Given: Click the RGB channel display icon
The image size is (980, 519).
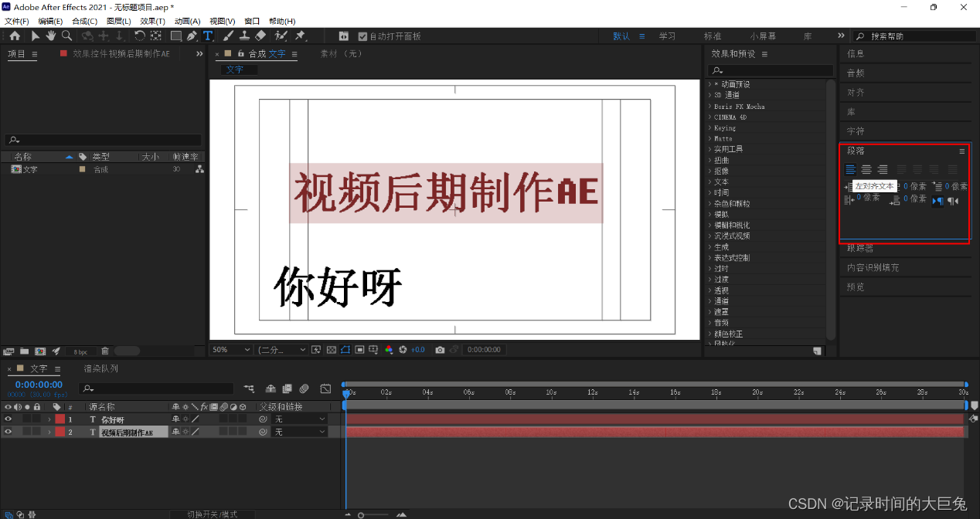Looking at the screenshot, I should pos(389,350).
